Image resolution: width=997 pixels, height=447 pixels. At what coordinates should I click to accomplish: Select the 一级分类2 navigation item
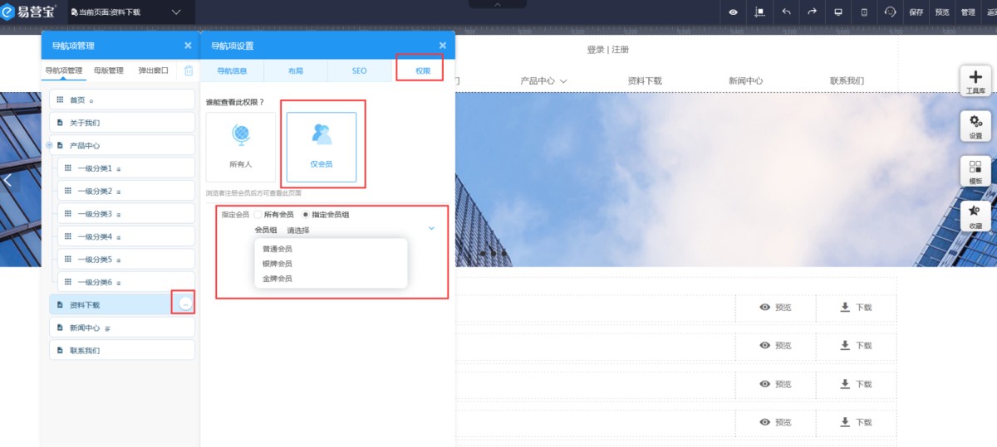pyautogui.click(x=126, y=191)
